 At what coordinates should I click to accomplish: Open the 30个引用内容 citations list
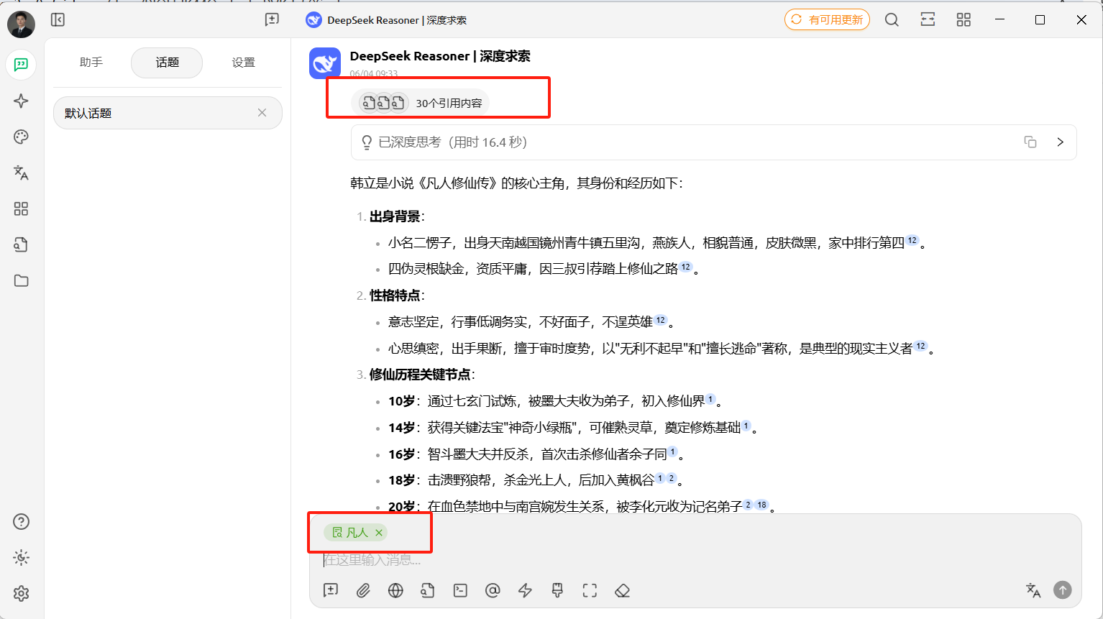(x=421, y=103)
